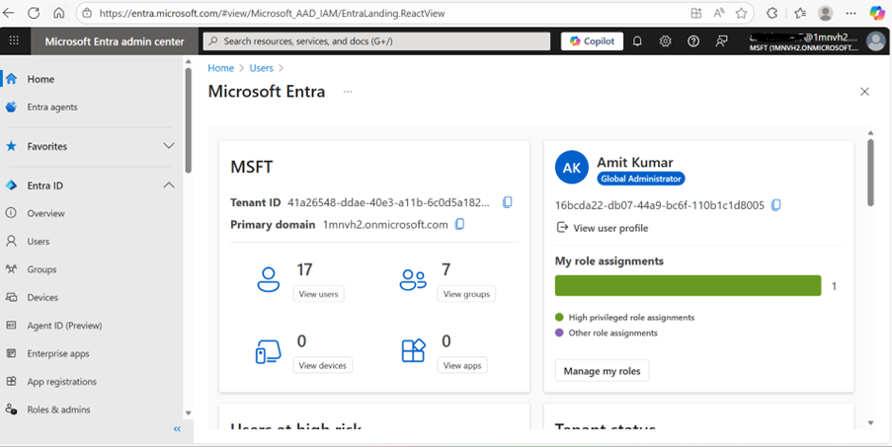This screenshot has height=447, width=892.
Task: Click the Copilot button in header
Action: [x=593, y=40]
